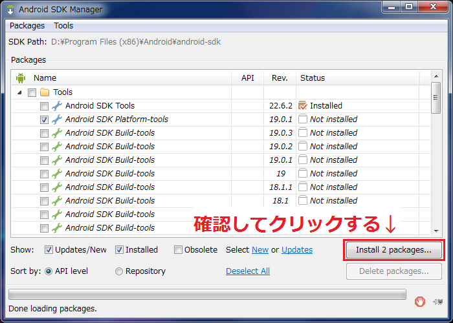Viewport: 453px width, 323px height.
Task: Click scrollbar up arrow of package list
Action: tap(436, 76)
